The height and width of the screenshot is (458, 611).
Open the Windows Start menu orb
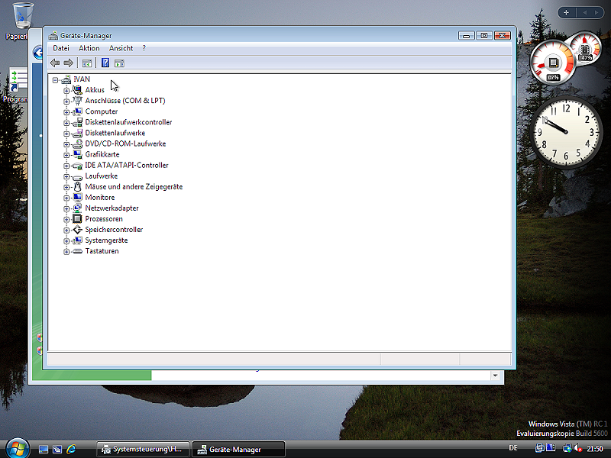pos(15,447)
